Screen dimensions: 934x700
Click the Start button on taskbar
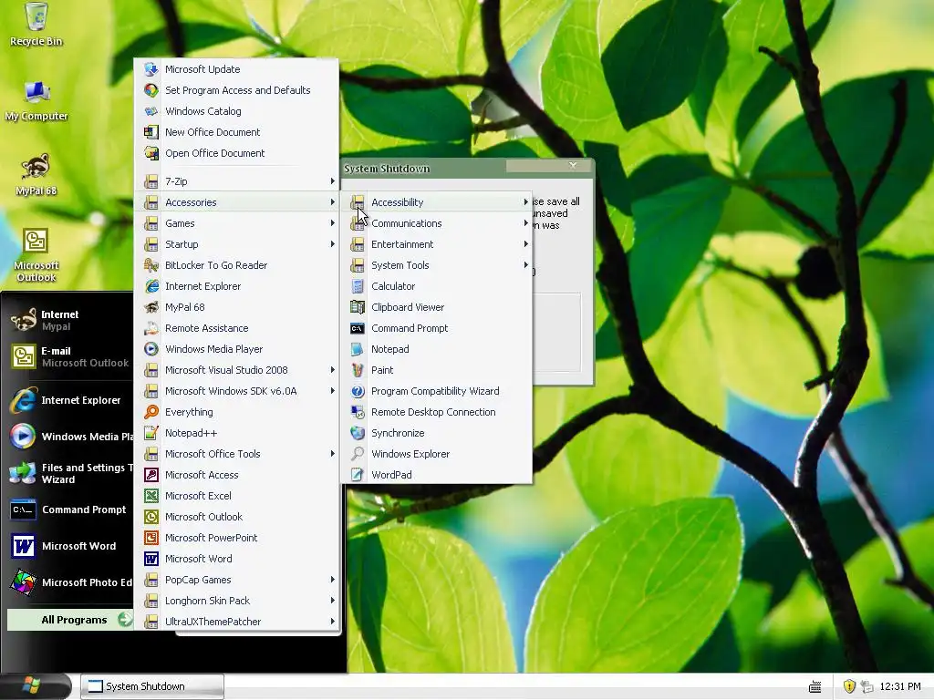tap(35, 686)
